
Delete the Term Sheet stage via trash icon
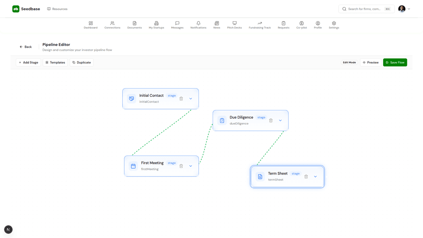306,177
